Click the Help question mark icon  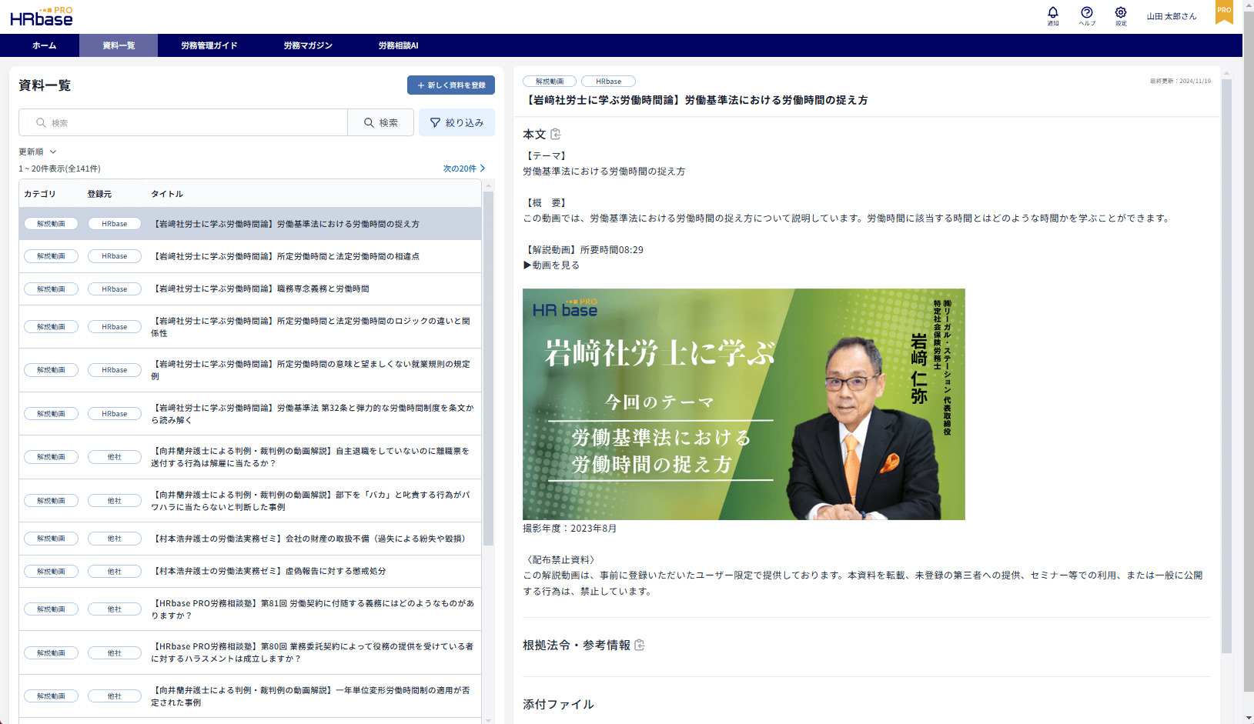1086,13
